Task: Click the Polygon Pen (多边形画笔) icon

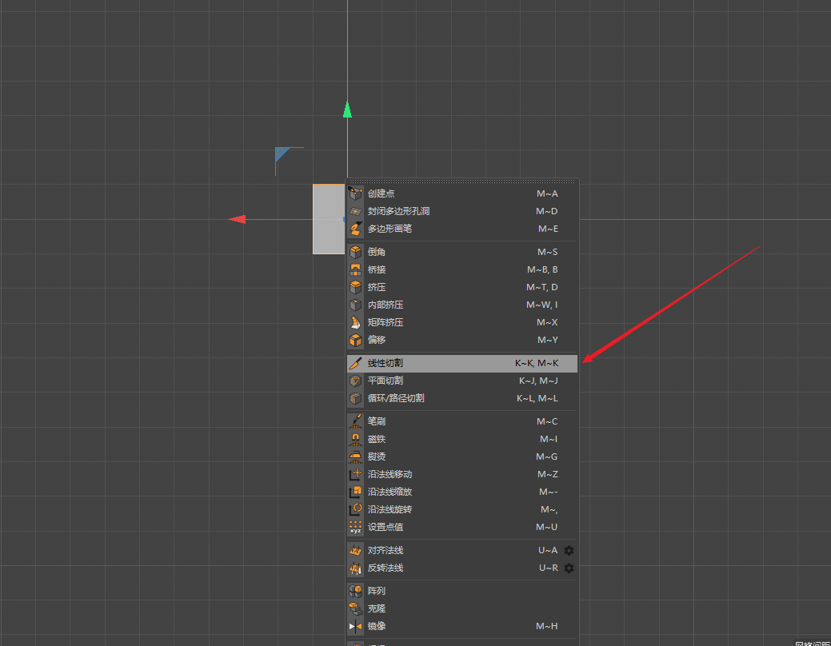Action: [x=356, y=229]
